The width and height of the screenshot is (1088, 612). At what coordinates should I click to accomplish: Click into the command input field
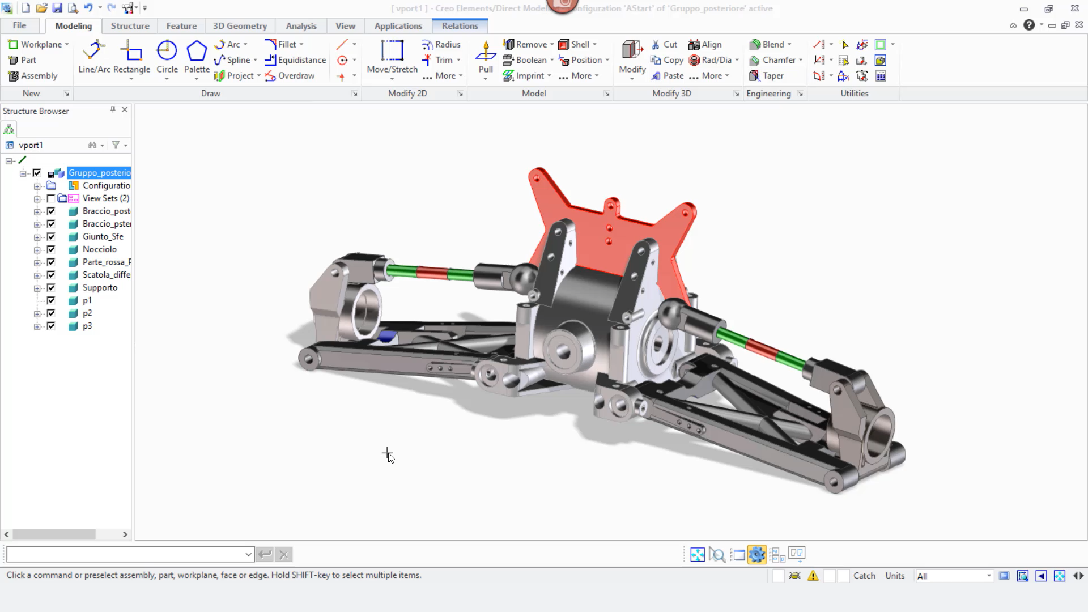125,554
